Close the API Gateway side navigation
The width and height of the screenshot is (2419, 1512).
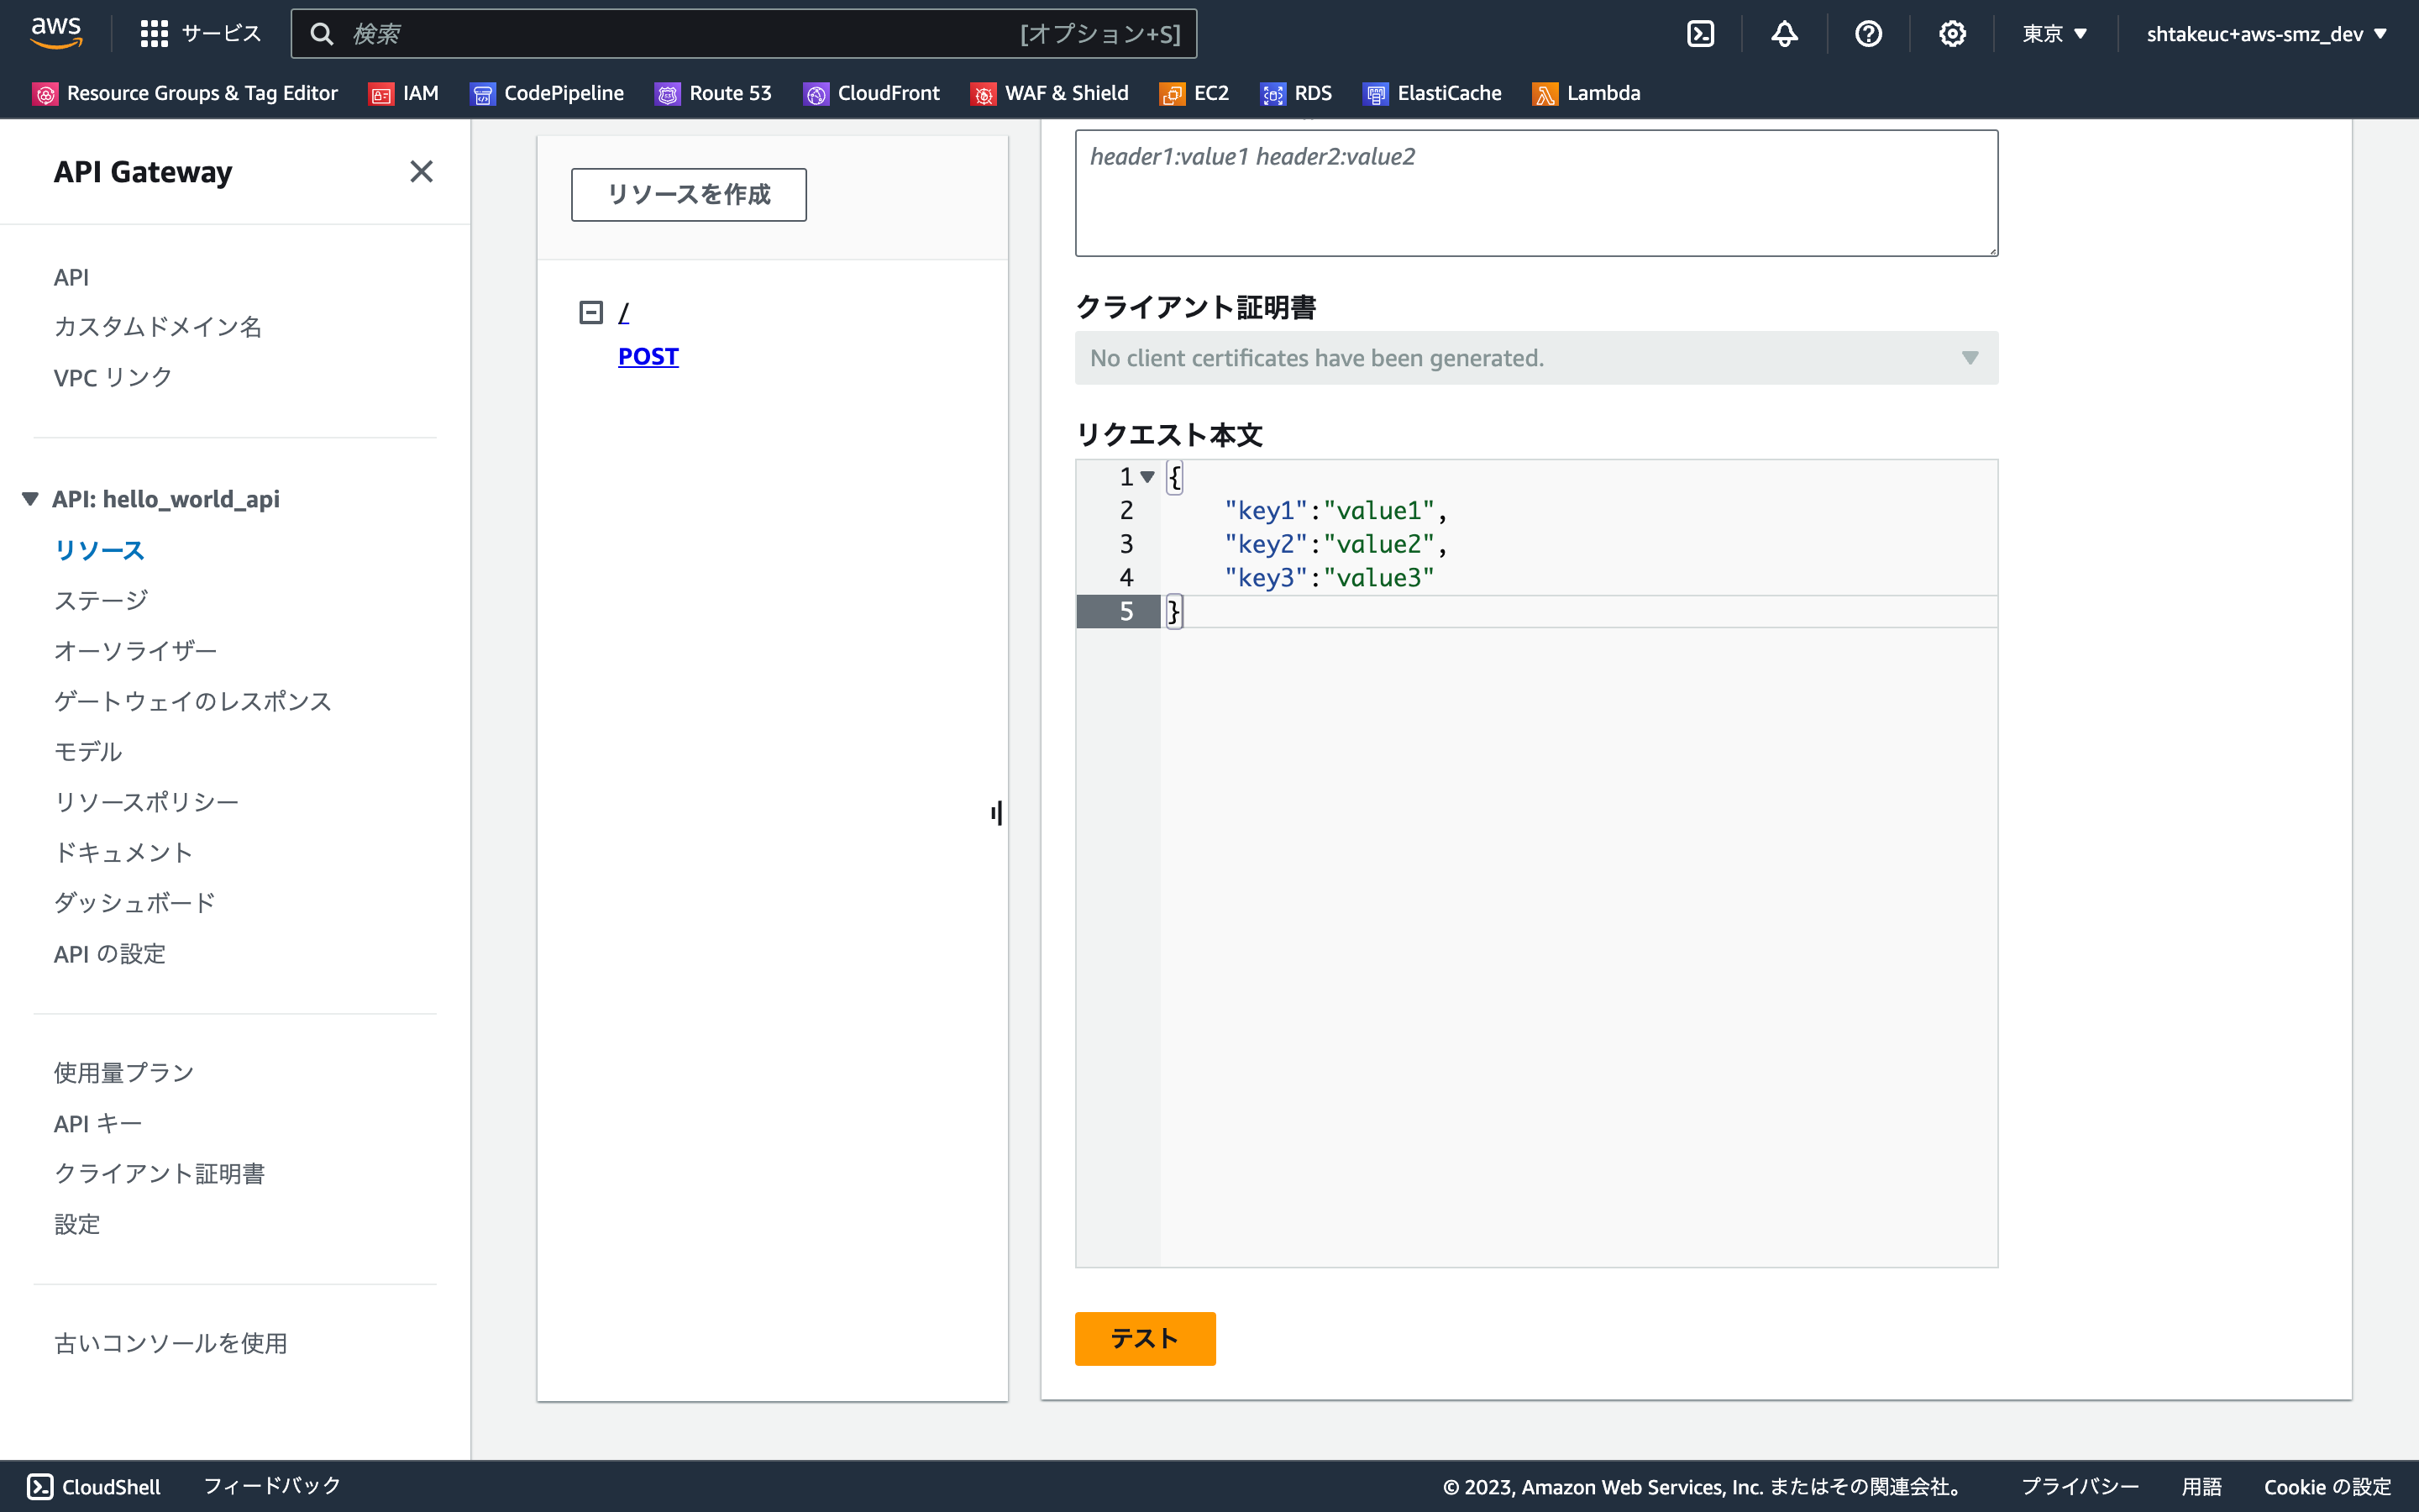422,172
